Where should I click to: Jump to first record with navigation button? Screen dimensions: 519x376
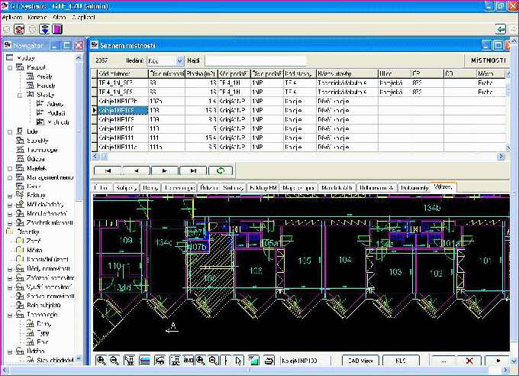[x=108, y=170]
